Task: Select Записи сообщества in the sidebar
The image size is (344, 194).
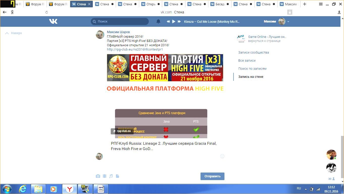Action: click(253, 53)
